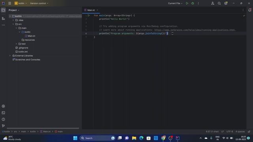Viewport: 253px width, 142px height.
Task: Open more run actions menu
Action: pyautogui.click(x=198, y=3)
